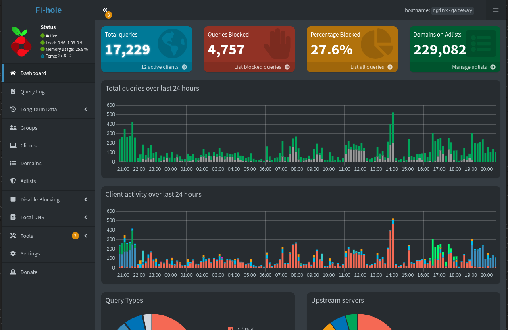The height and width of the screenshot is (330, 508).
Task: Expand the Tools submenu chevron
Action: pos(86,236)
